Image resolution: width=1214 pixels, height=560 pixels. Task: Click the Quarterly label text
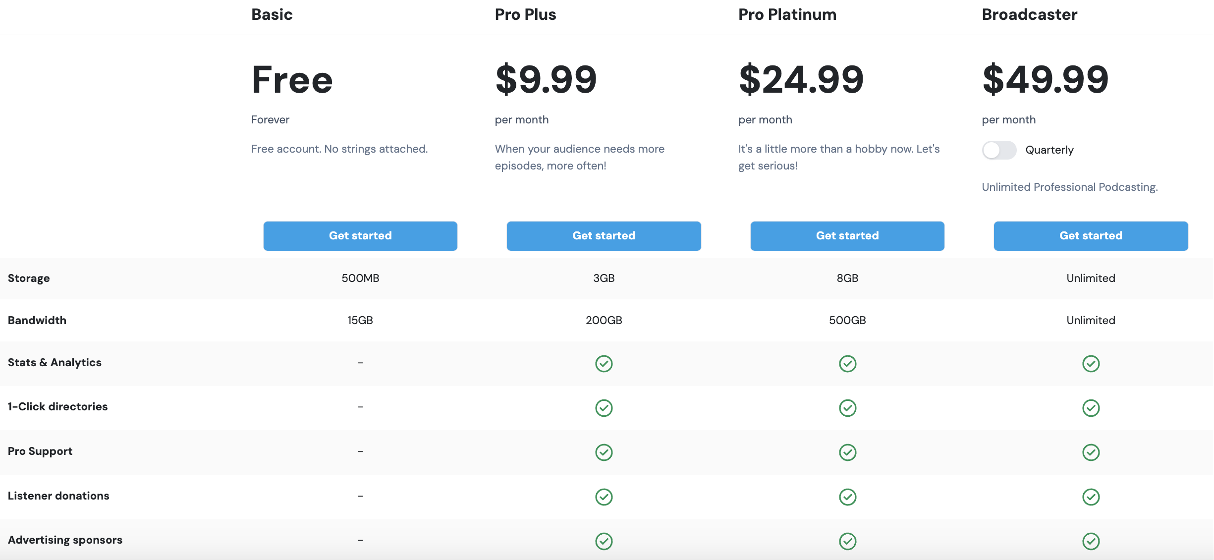(x=1049, y=150)
